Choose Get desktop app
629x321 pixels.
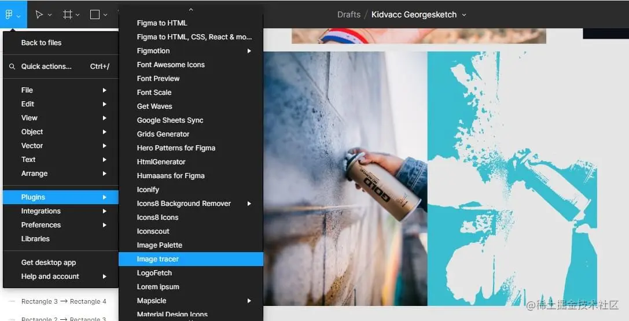[61, 263]
